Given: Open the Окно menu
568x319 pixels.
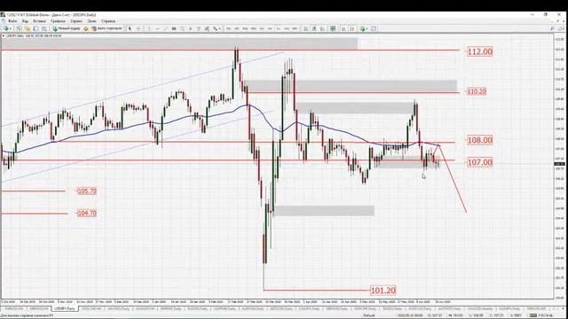Looking at the screenshot, I should [x=91, y=21].
